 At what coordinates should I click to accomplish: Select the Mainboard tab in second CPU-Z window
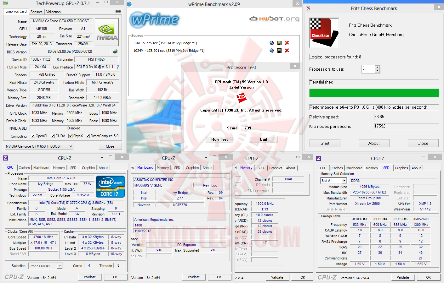point(145,167)
